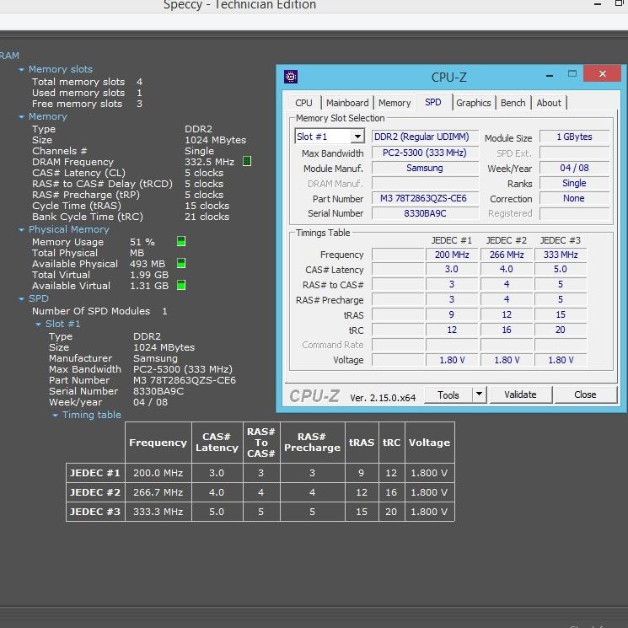Click the Frequency column header in Speccy table

click(x=158, y=443)
